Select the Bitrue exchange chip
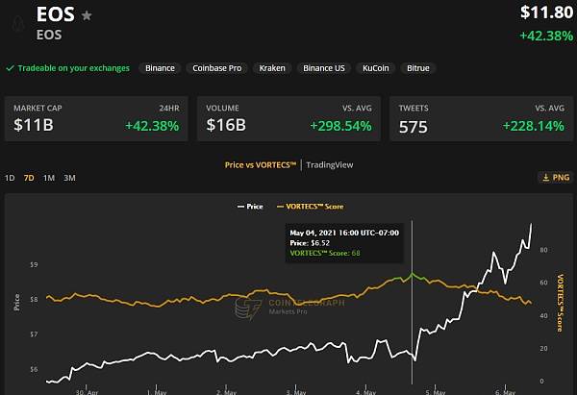This screenshot has width=577, height=395. 418,68
